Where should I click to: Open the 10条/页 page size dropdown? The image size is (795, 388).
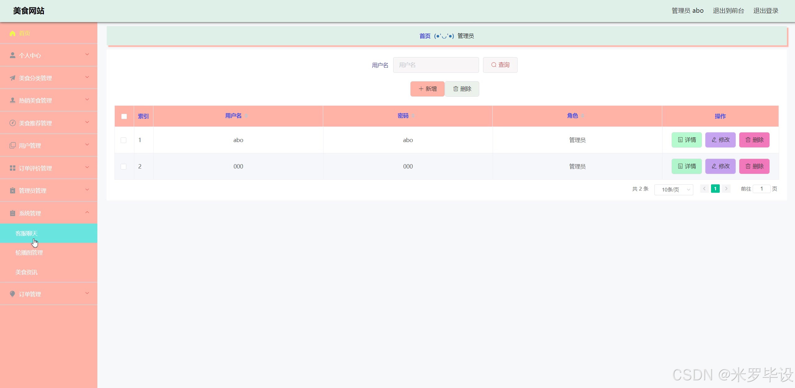click(673, 189)
